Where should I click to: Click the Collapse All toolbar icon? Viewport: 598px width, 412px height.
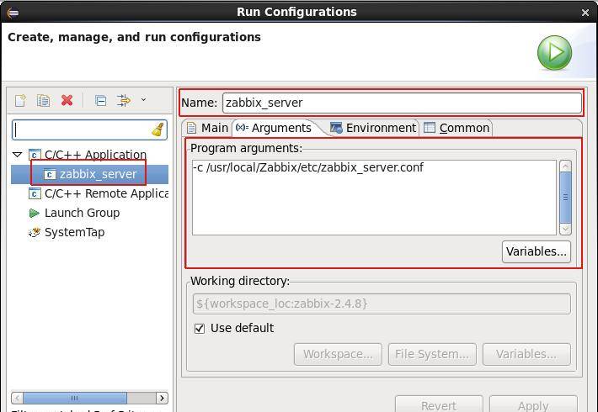pyautogui.click(x=100, y=100)
